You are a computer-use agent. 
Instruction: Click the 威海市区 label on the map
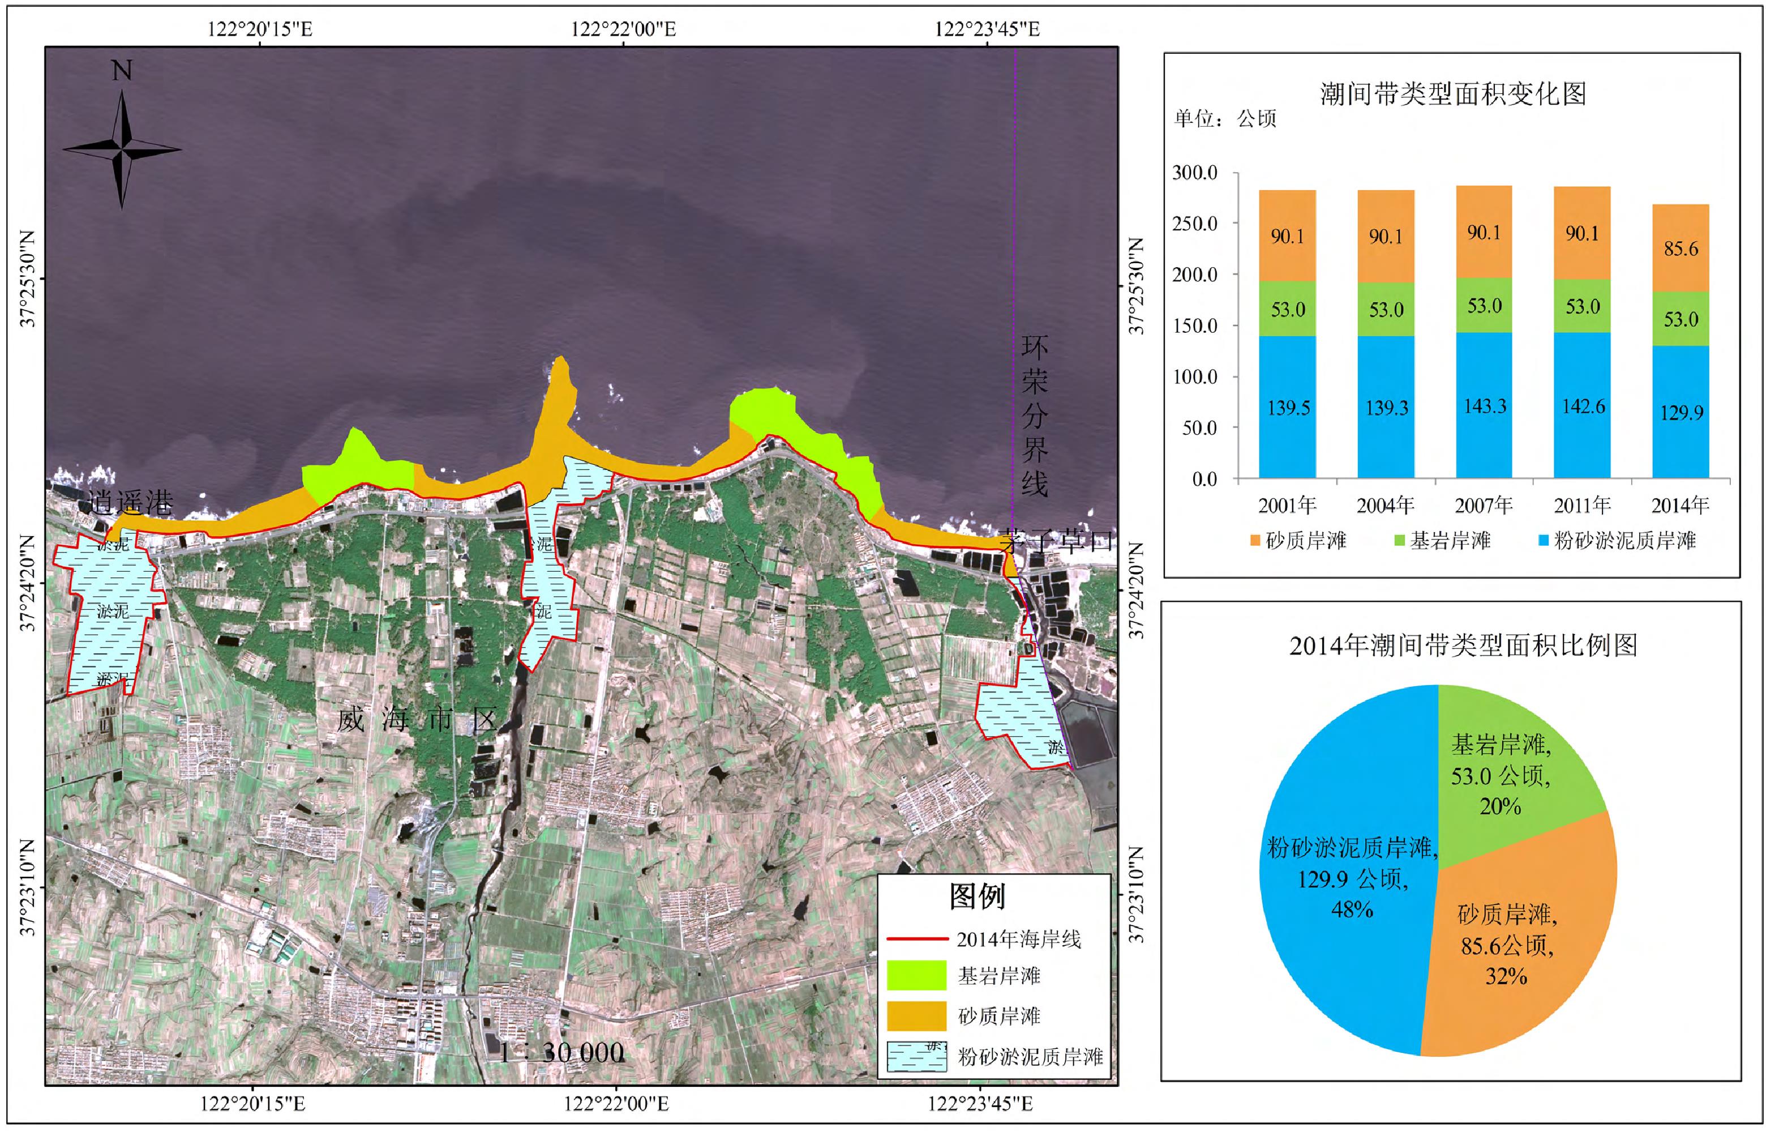[x=417, y=719]
